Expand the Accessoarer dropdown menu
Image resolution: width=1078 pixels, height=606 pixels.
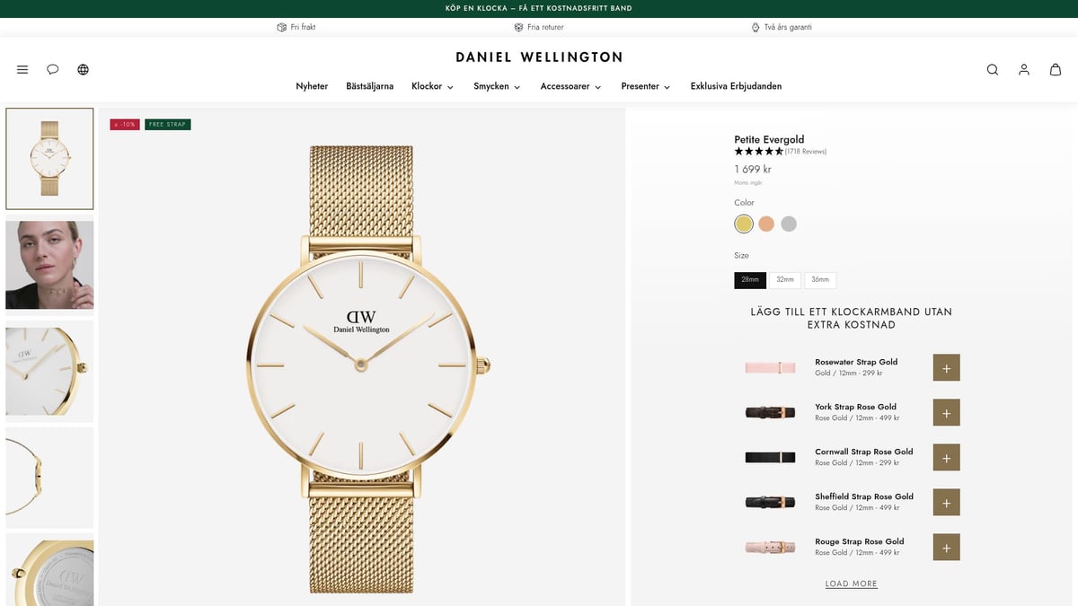tap(570, 86)
